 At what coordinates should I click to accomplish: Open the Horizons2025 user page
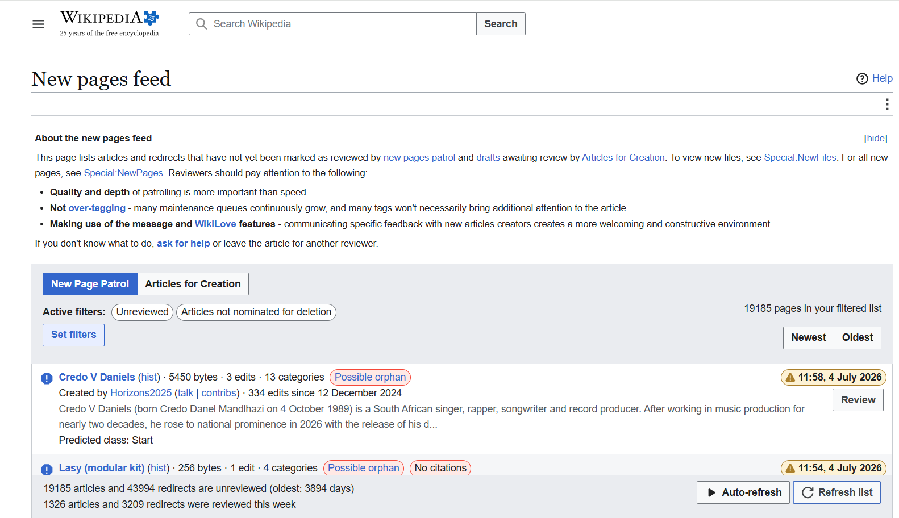pyautogui.click(x=141, y=393)
